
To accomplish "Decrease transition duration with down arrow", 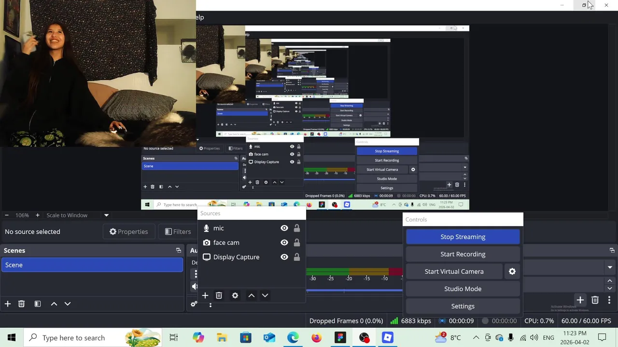I will tap(610, 288).
